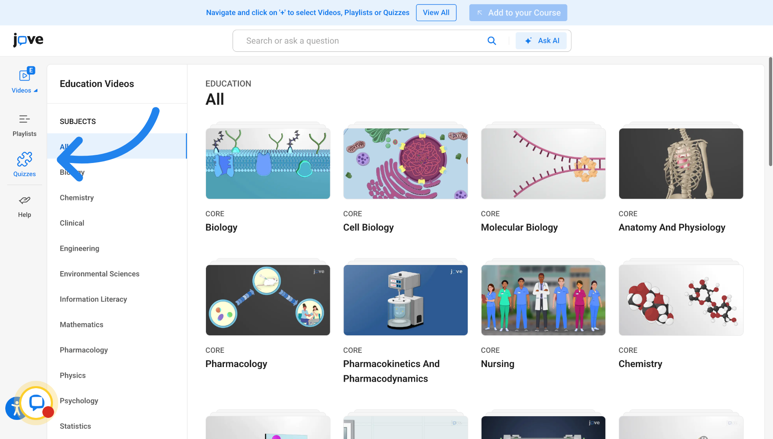
Task: Select Psychology in the subjects list
Action: 79,401
